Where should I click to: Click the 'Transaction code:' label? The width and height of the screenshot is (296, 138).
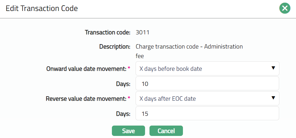point(108,32)
